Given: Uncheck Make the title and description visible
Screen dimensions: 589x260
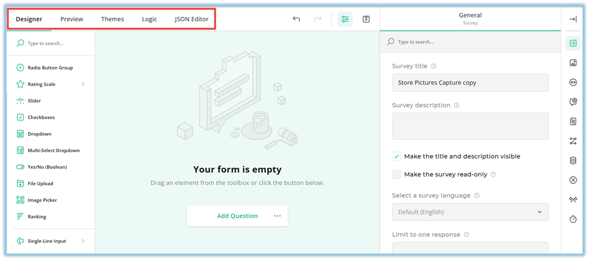Looking at the screenshot, I should tap(397, 157).
